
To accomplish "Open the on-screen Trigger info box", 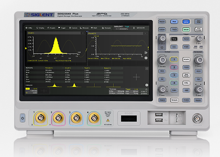I will click(132, 91).
